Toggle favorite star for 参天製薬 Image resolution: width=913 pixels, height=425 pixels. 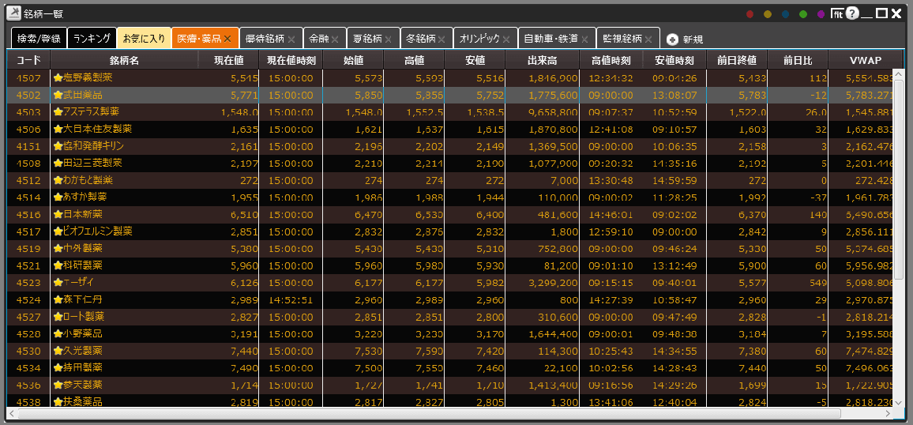(58, 386)
